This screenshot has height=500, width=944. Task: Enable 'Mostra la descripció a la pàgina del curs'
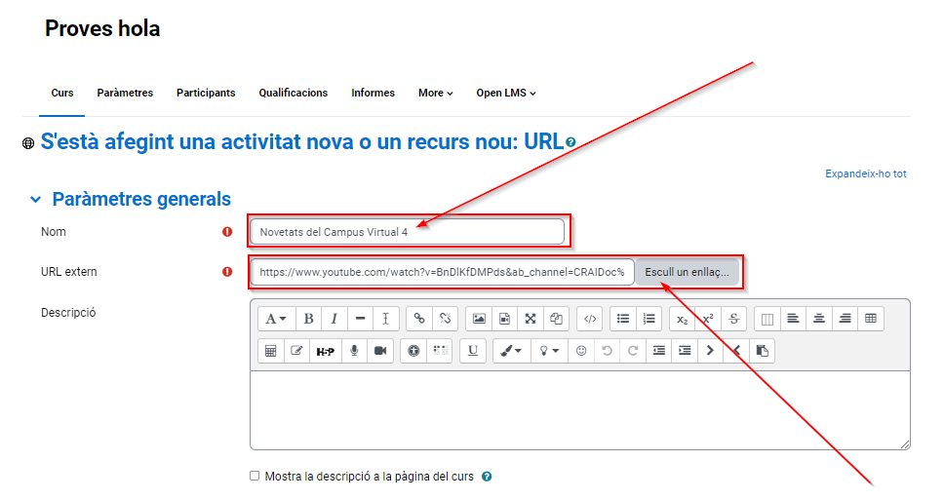coord(255,477)
